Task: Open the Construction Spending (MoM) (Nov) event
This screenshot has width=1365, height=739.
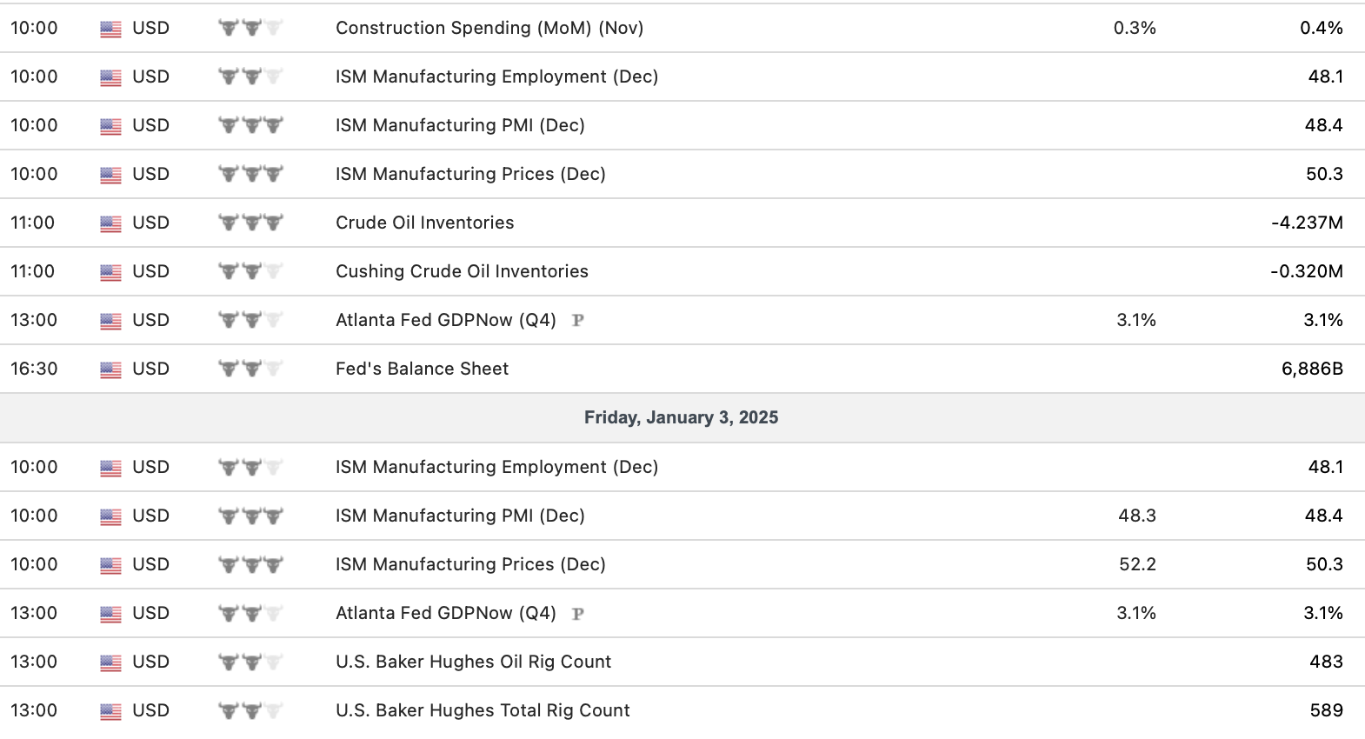Action: click(489, 28)
